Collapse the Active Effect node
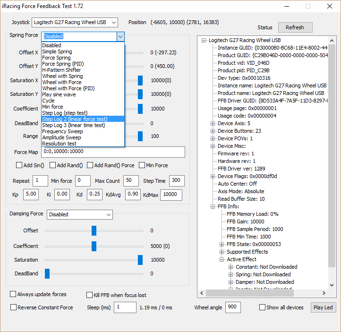 click(x=222, y=259)
